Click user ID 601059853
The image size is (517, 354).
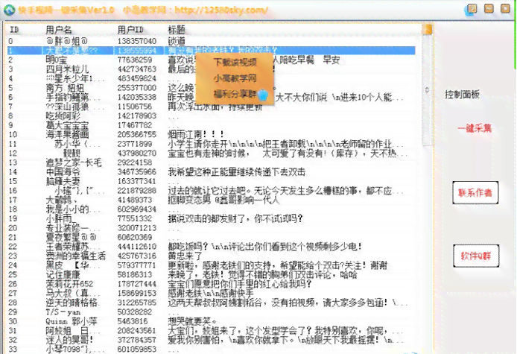pyautogui.click(x=137, y=349)
